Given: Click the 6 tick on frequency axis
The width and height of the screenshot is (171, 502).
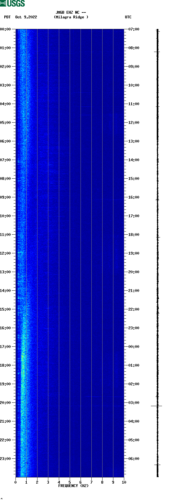Looking at the screenshot, I should [81, 482].
